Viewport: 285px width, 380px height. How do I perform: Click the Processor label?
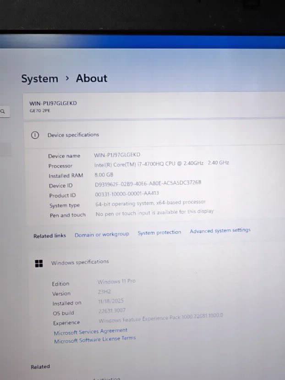click(60, 166)
